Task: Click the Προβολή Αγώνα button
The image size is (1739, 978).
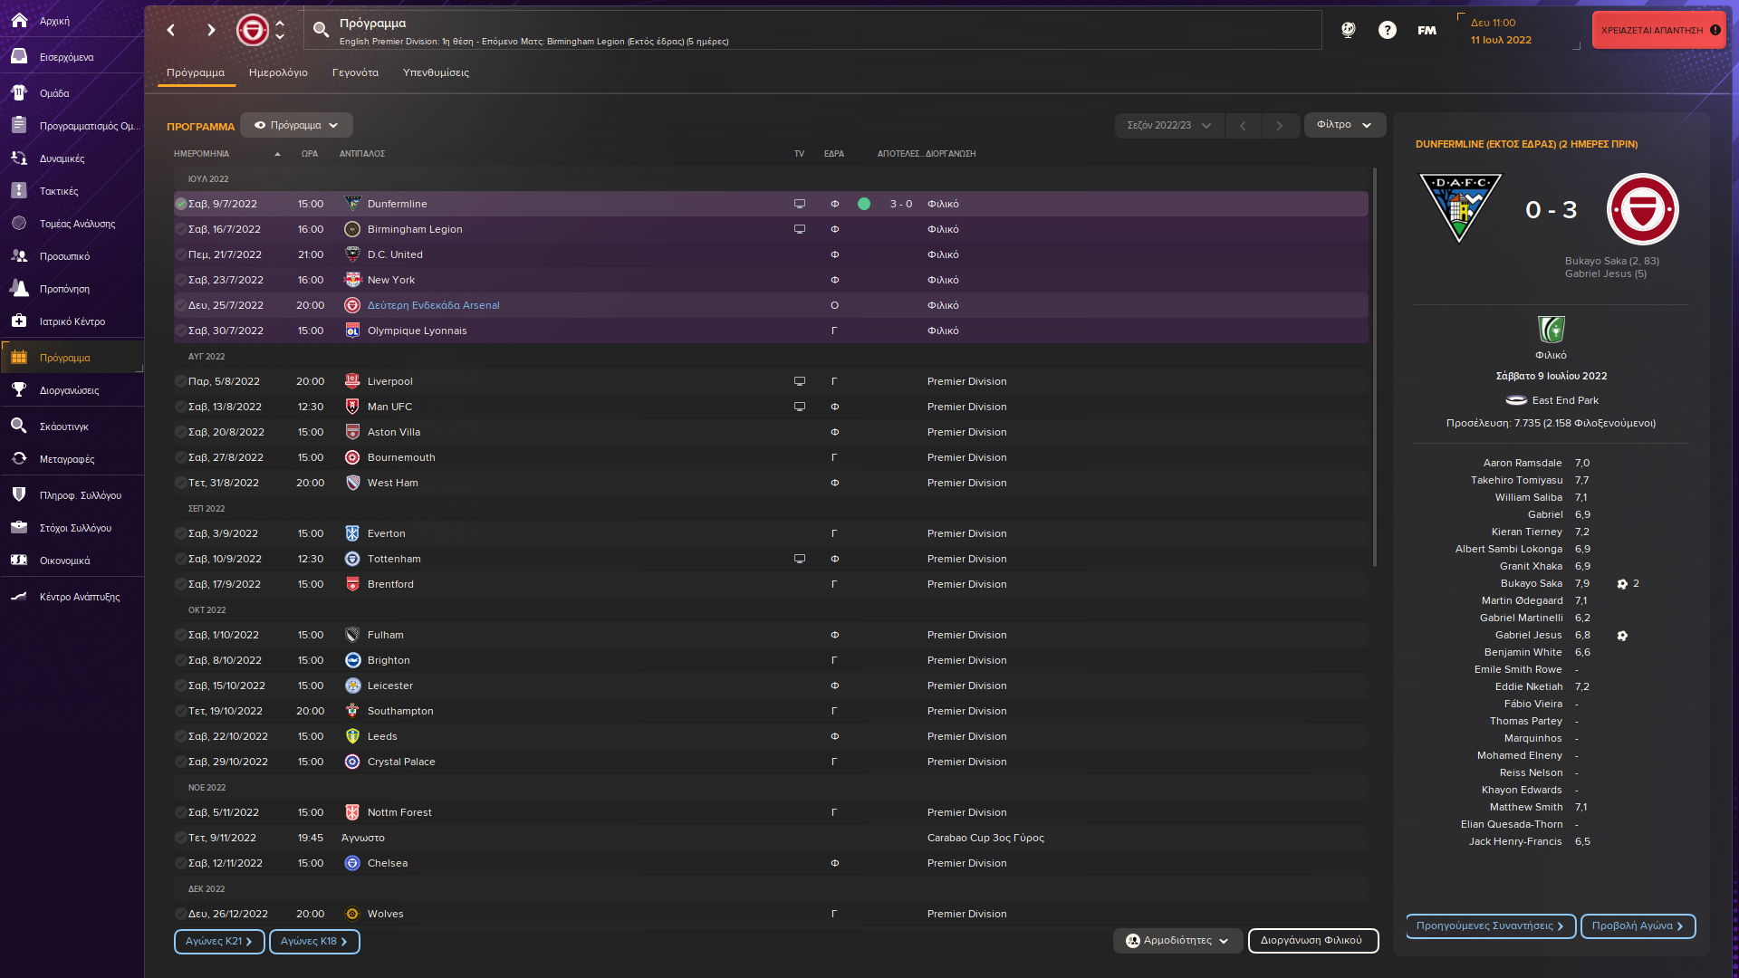Action: tap(1638, 925)
